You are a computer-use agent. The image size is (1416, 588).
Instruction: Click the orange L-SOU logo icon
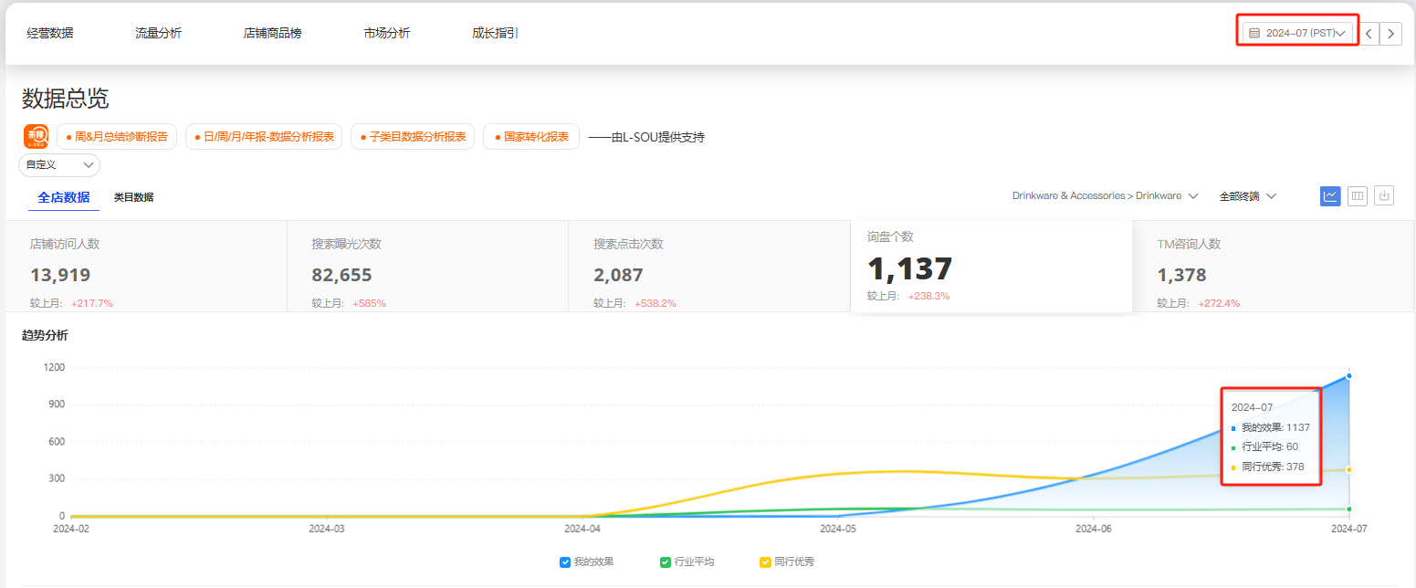pos(37,137)
